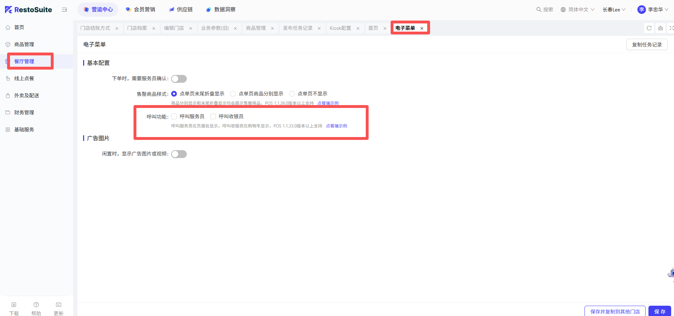Viewport: 674px width, 316px height.
Task: Open the 简体中文 language dropdown
Action: [x=577, y=10]
